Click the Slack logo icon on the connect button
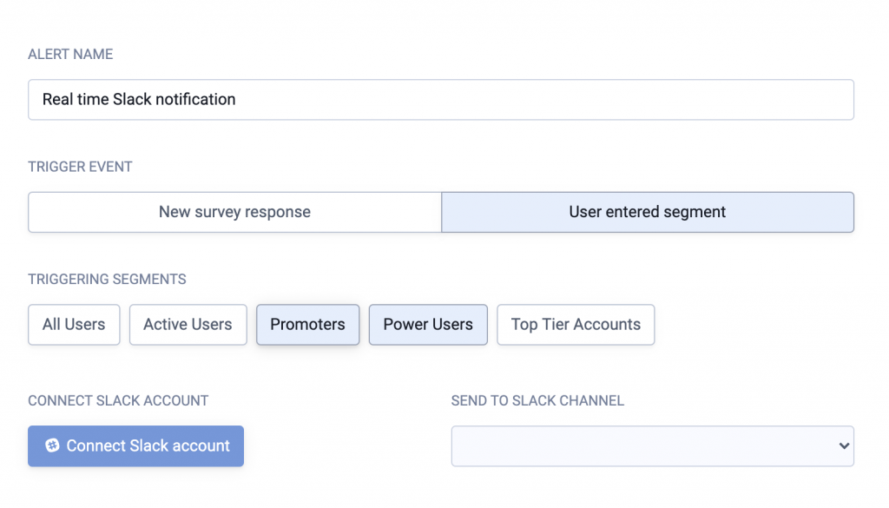The width and height of the screenshot is (889, 508). click(x=52, y=445)
